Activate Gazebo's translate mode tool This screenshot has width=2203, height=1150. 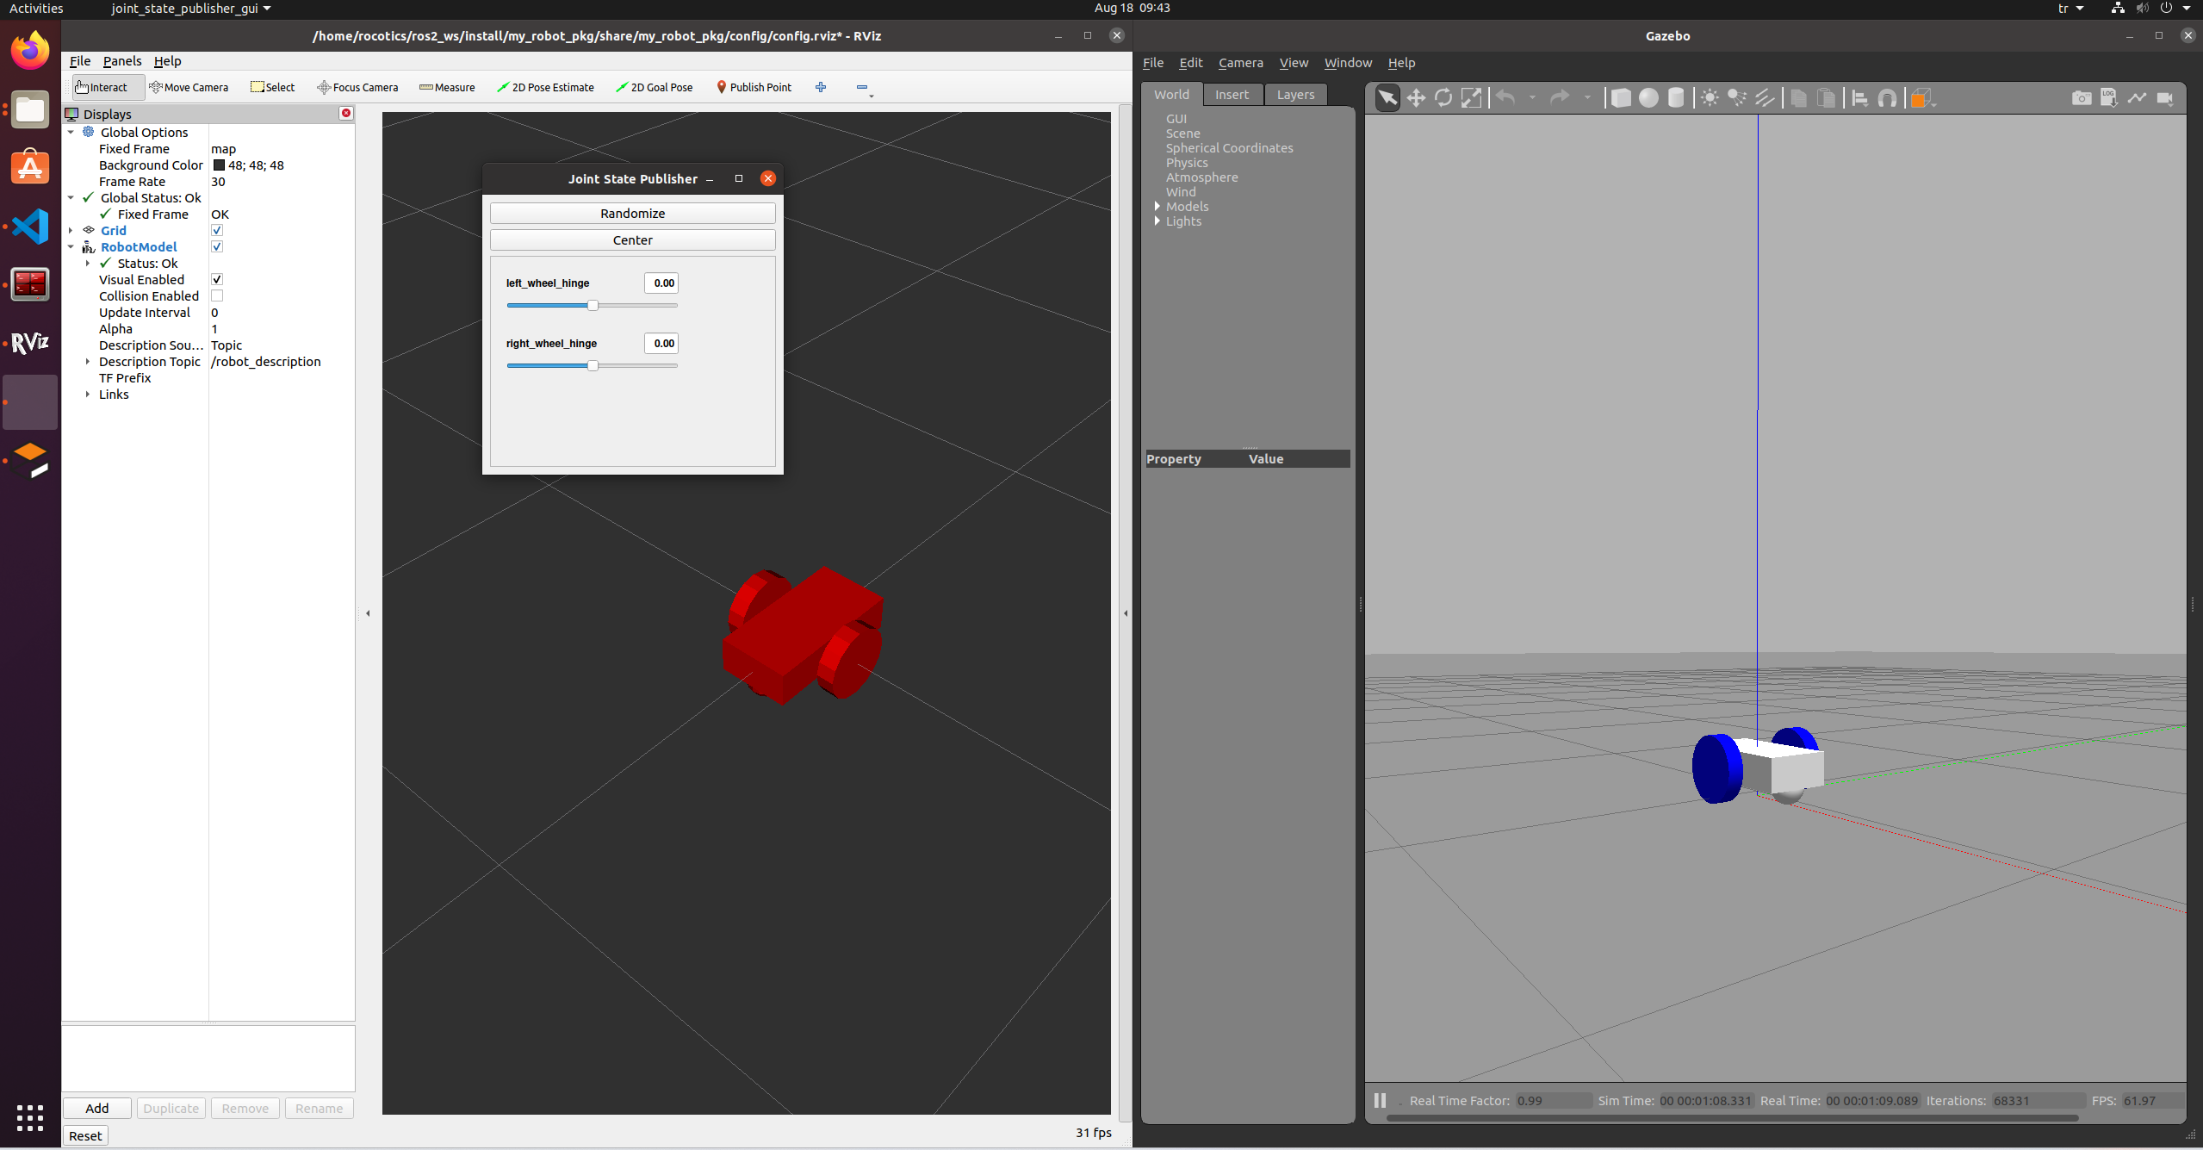click(x=1416, y=98)
